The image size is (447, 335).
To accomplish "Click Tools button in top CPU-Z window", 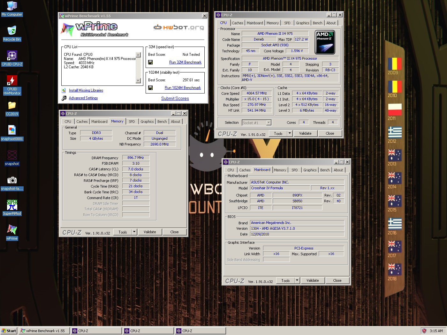I will pos(278,133).
